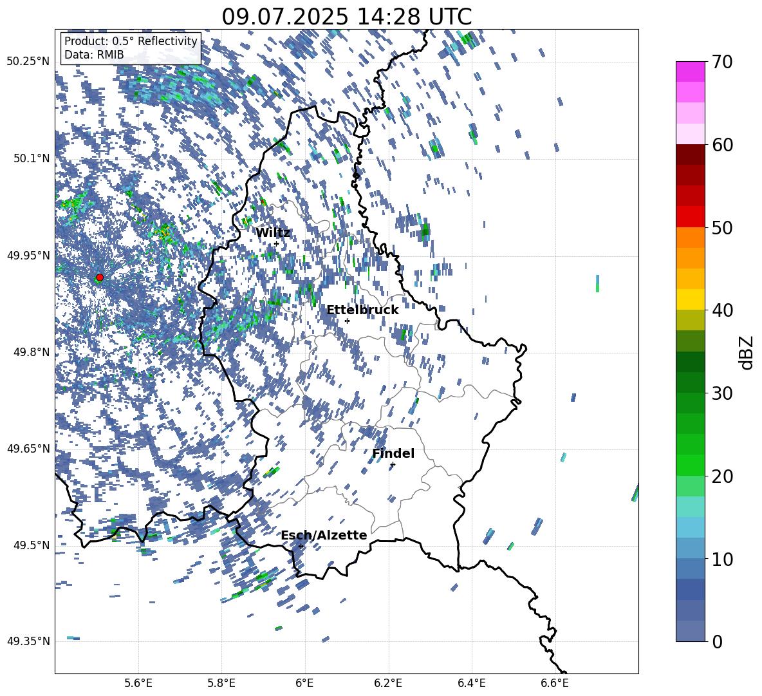
Task: Click the dBZ colorbar label
Action: [x=747, y=352]
